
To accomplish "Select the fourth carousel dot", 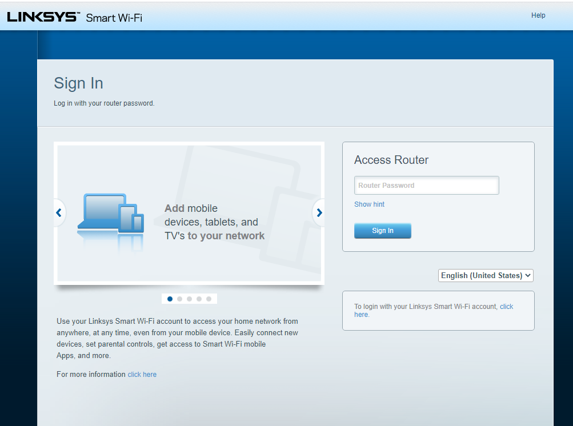I will tap(199, 299).
